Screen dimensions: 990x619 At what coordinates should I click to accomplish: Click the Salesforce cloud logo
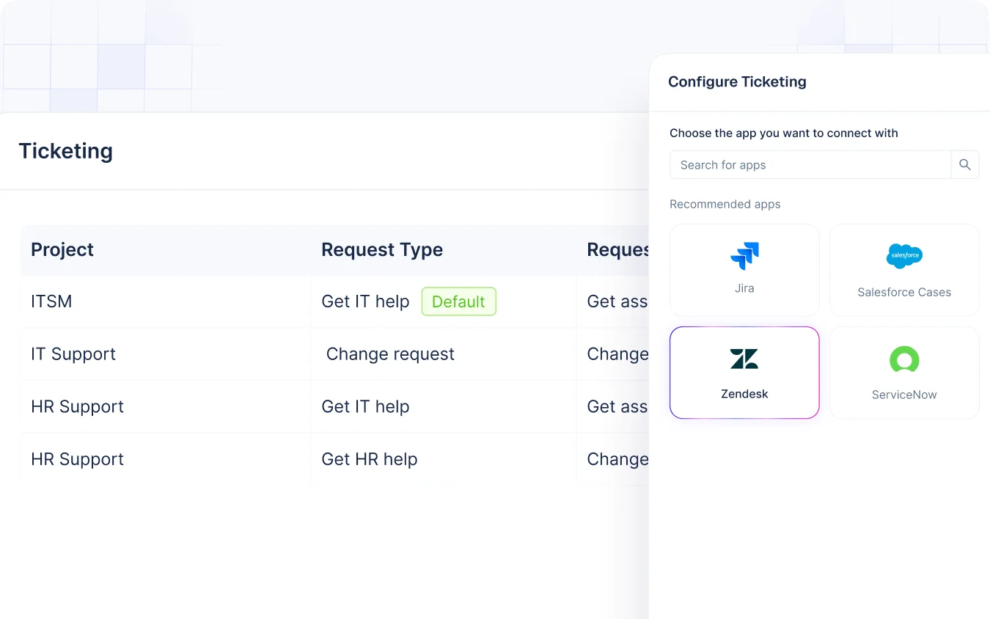904,256
